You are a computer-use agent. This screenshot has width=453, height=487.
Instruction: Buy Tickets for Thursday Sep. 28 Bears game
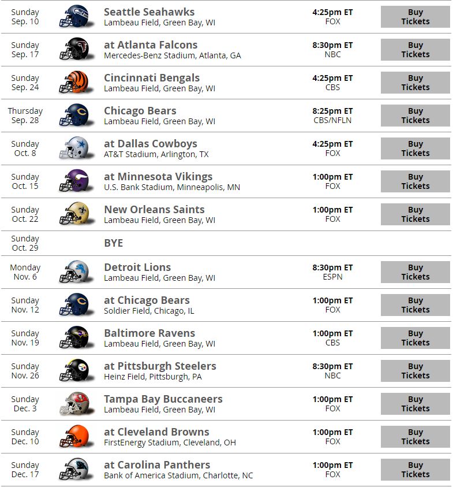(x=415, y=116)
